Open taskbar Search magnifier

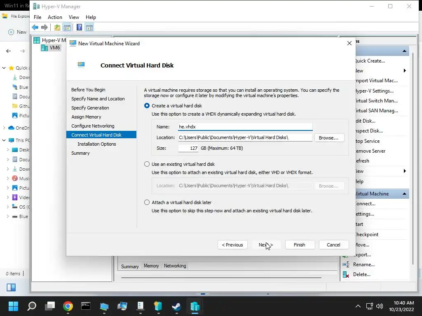32,306
